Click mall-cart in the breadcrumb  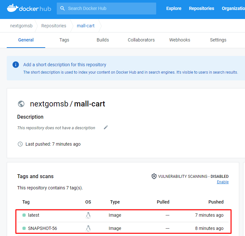tap(86, 26)
